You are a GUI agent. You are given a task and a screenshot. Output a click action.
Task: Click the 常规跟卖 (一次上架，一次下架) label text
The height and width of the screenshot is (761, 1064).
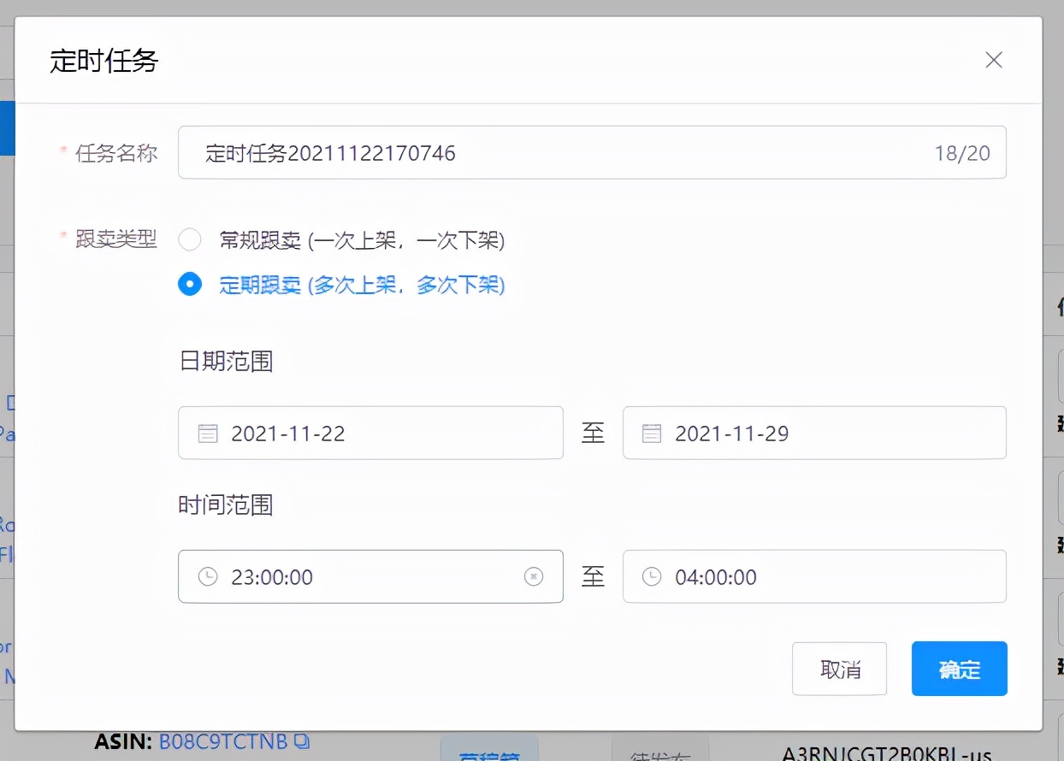pos(362,241)
